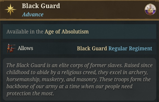The width and height of the screenshot is (159, 102).
Task: Open the Age of Absolutism link
Action: pos(67,31)
